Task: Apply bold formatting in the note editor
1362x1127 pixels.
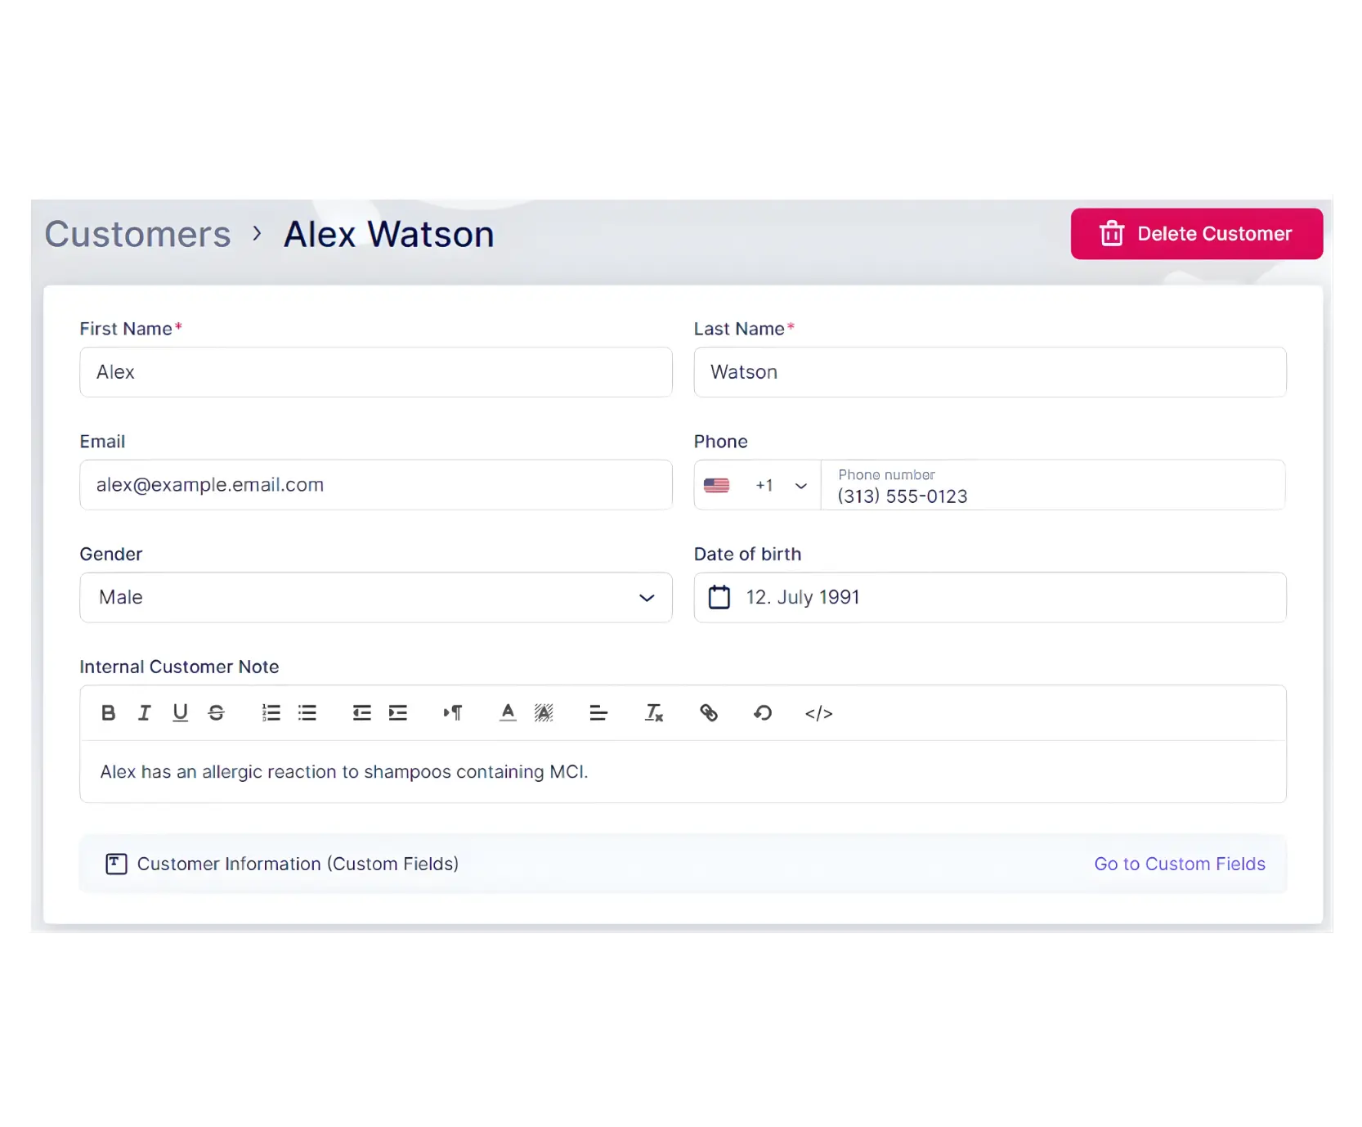Action: [108, 712]
